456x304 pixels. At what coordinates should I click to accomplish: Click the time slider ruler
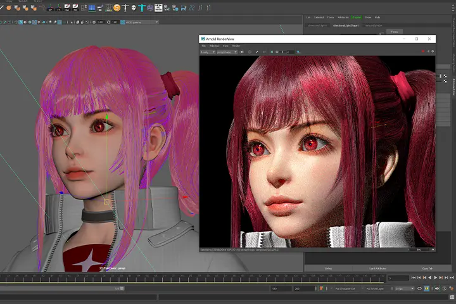coord(193,278)
